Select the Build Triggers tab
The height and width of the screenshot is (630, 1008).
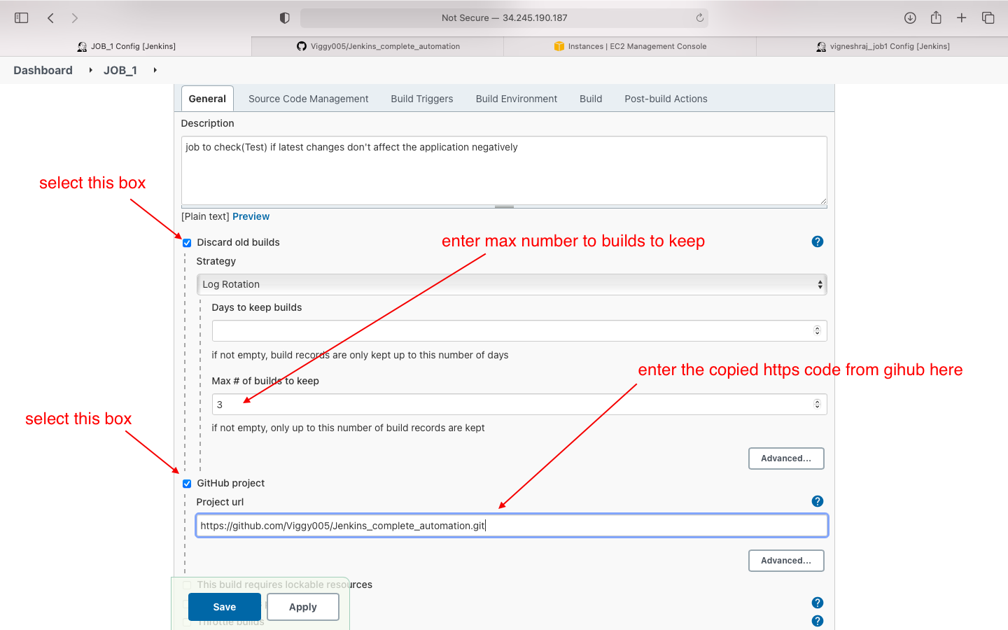422,99
